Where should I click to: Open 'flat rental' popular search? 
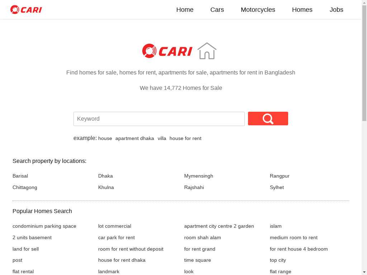(x=23, y=272)
